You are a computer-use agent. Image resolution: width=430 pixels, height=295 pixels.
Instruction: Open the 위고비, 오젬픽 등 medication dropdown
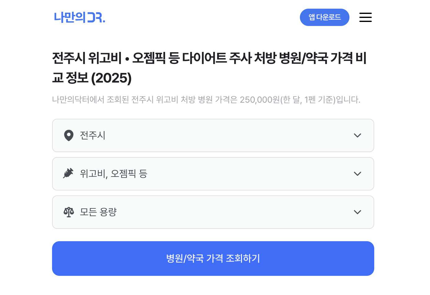tap(213, 174)
